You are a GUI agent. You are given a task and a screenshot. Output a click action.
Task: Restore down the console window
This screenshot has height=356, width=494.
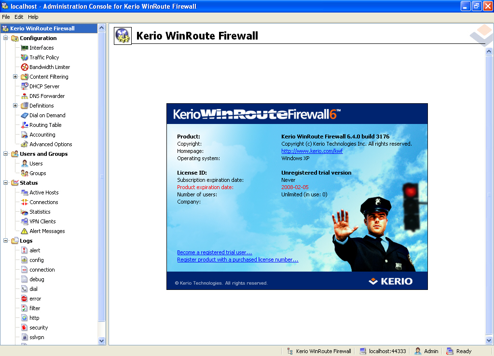[x=476, y=6]
